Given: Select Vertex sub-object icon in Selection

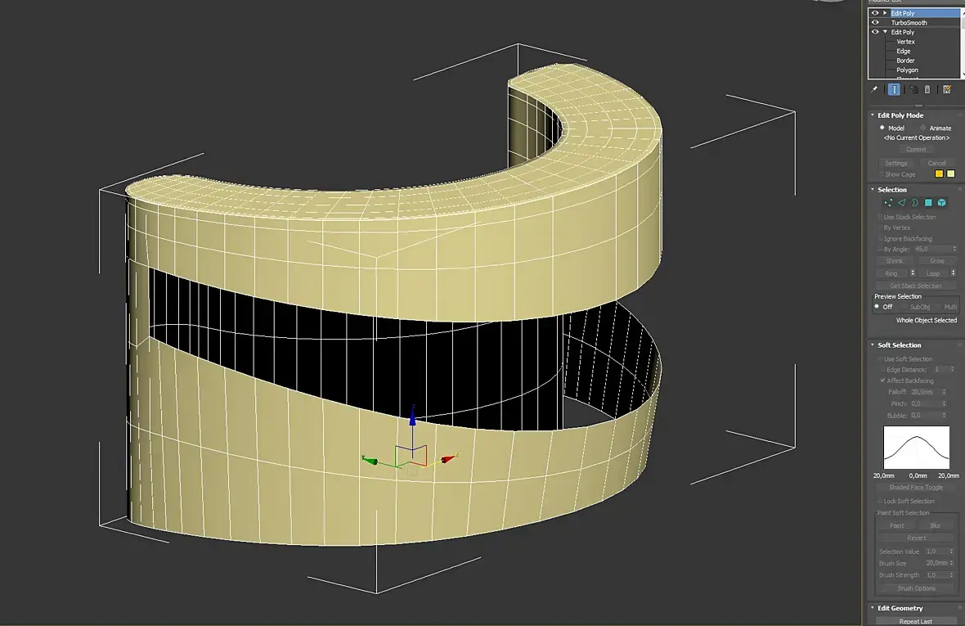Looking at the screenshot, I should click(x=888, y=202).
